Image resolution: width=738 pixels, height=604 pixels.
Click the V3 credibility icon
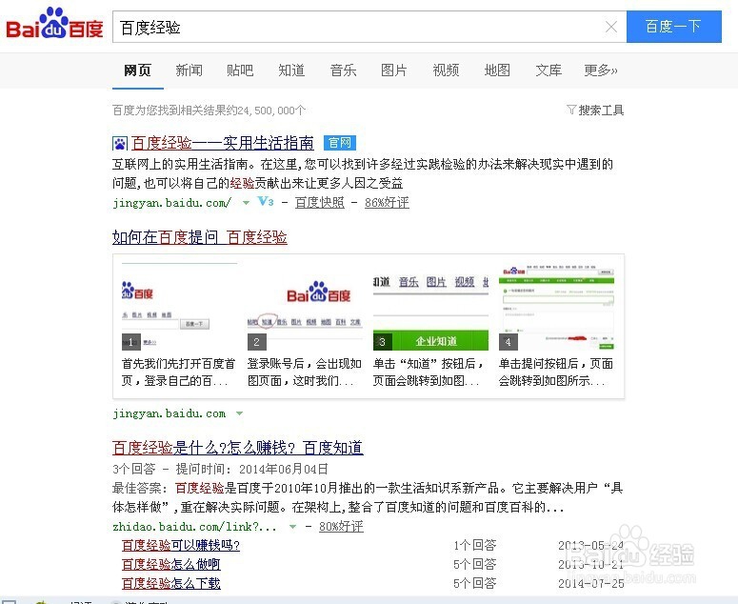point(266,201)
